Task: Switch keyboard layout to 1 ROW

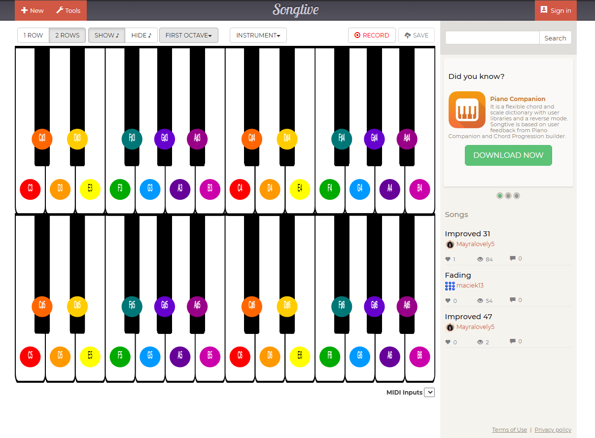Action: coord(33,36)
